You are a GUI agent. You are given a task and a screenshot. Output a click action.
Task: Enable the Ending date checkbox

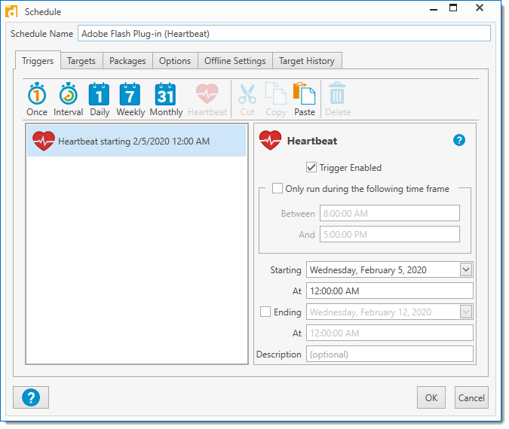(265, 312)
